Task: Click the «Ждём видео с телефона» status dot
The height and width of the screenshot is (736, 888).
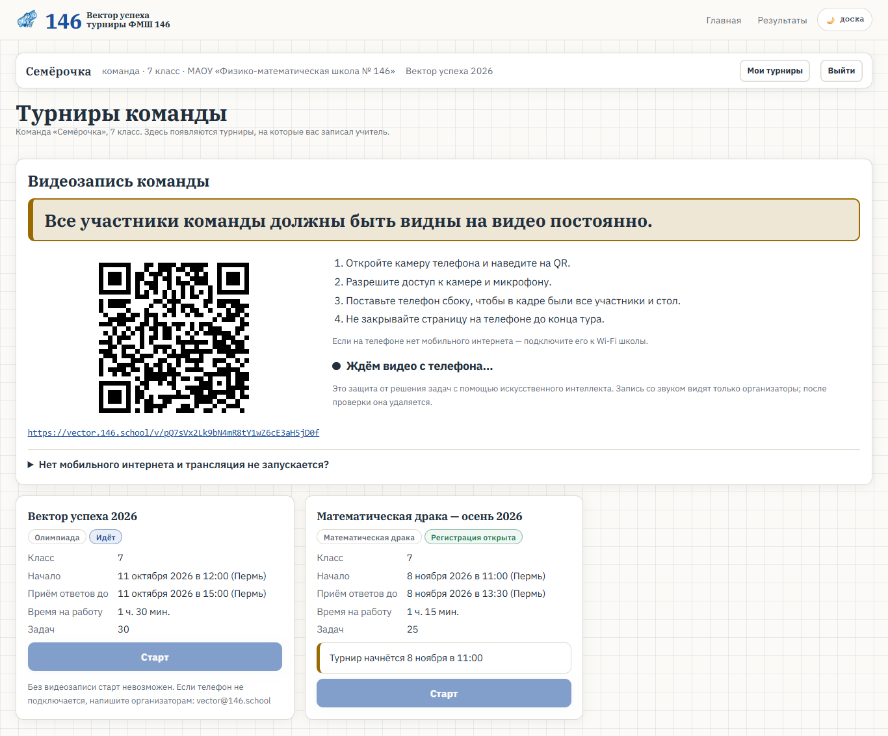Action: click(337, 366)
